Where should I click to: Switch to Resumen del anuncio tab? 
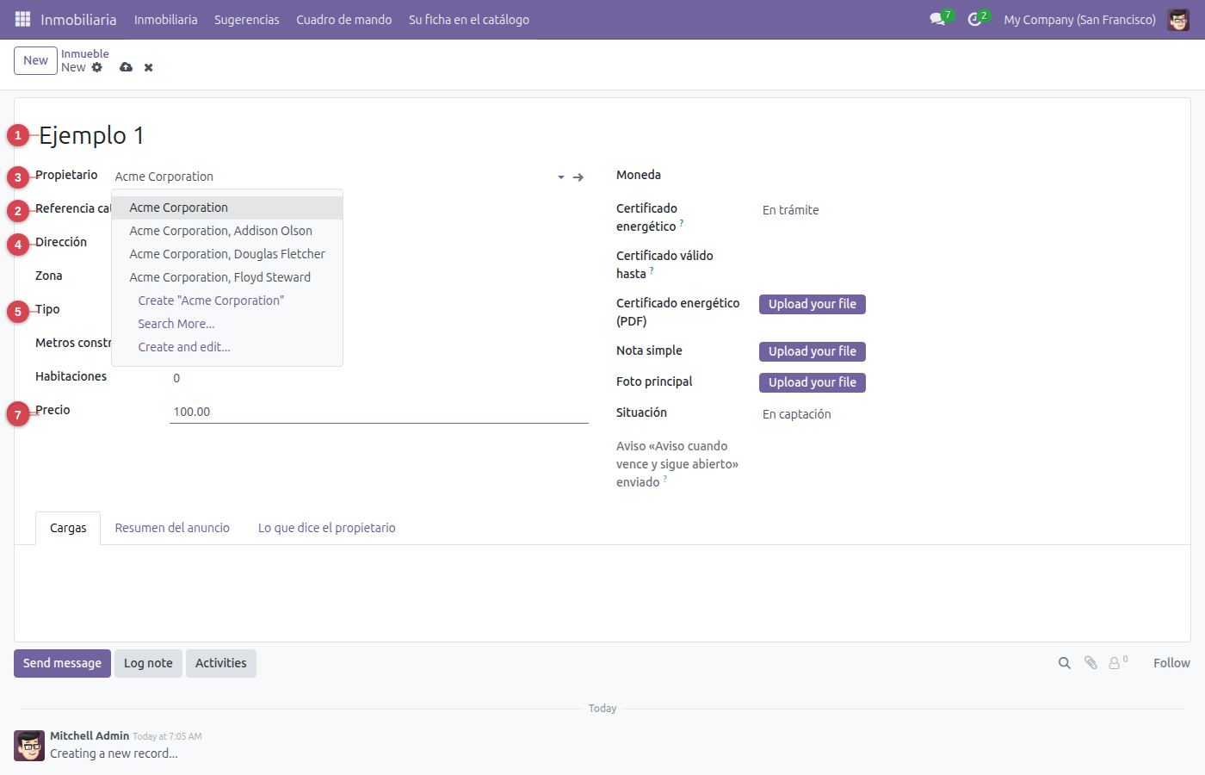pos(172,528)
